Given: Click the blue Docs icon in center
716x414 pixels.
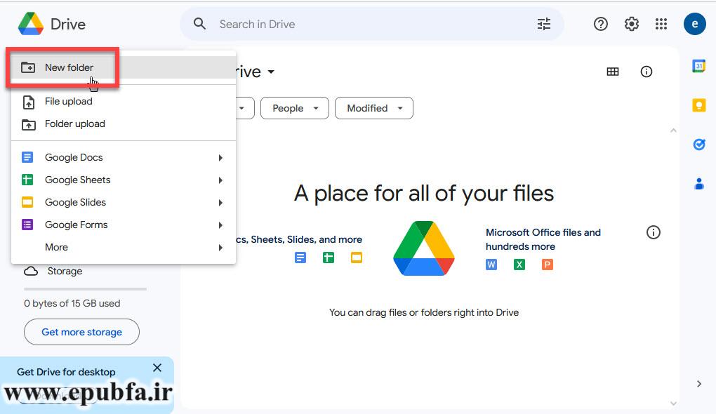Looking at the screenshot, I should [300, 258].
